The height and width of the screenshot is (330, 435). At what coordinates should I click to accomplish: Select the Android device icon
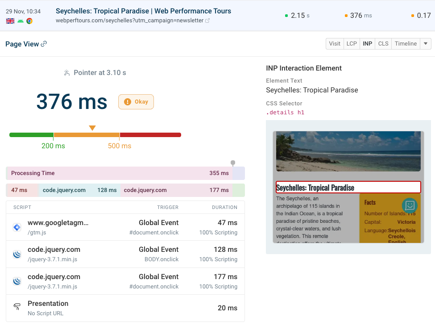pos(20,21)
